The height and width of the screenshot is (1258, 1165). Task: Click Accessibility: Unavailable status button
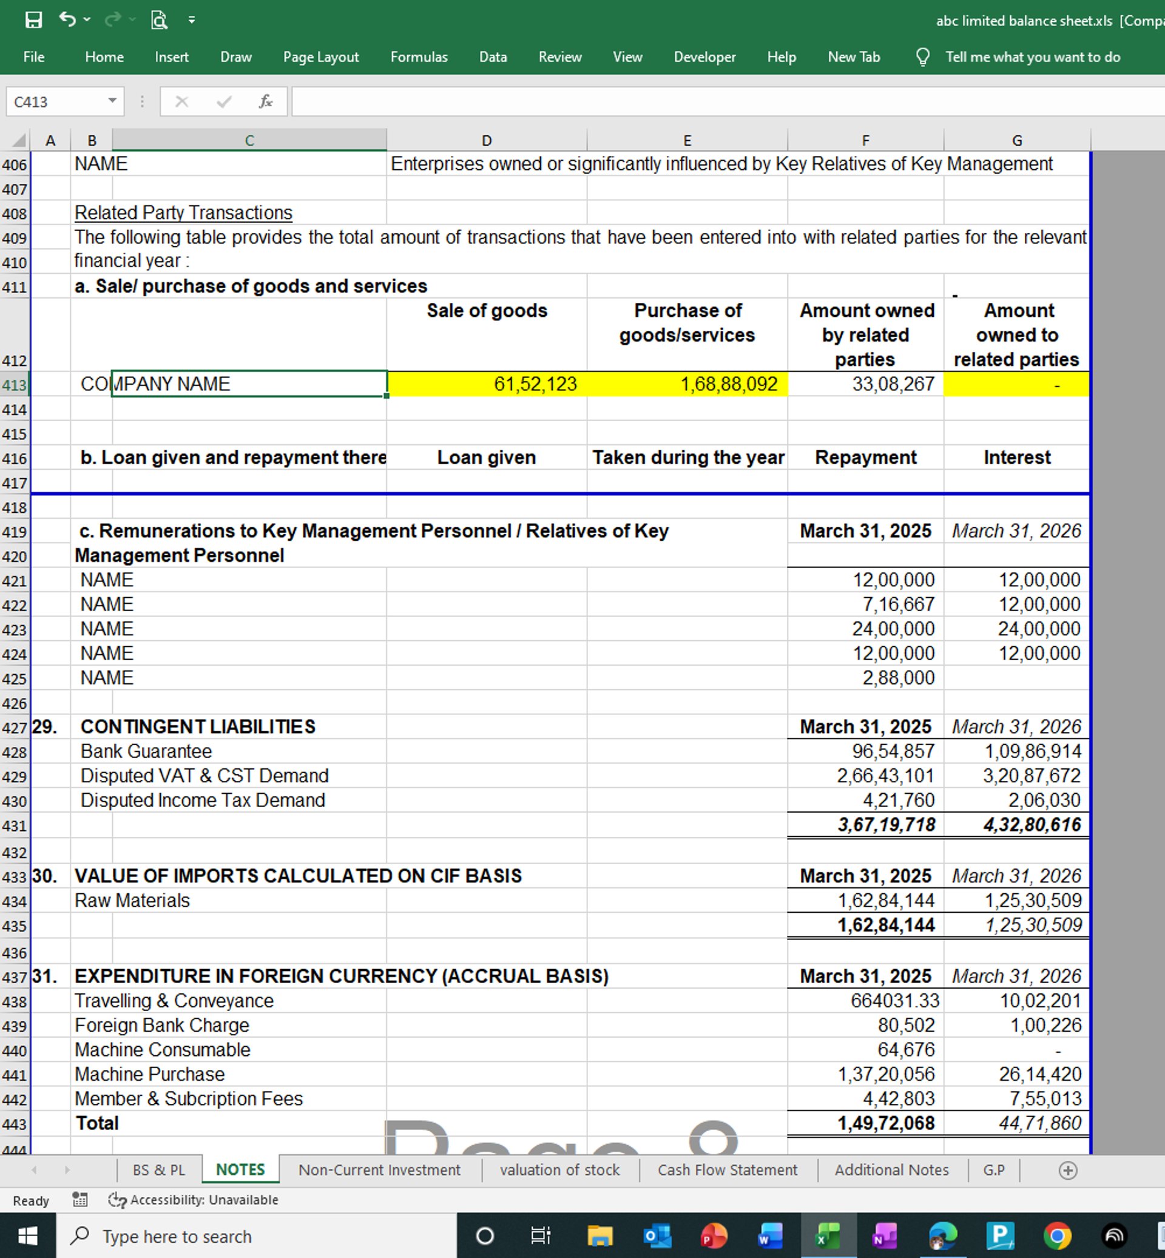click(x=194, y=1199)
